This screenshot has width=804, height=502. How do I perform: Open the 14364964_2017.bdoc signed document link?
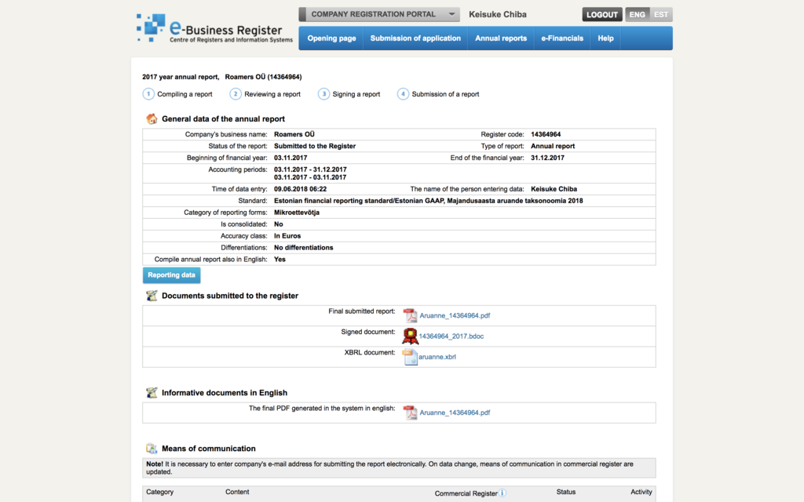(x=451, y=336)
